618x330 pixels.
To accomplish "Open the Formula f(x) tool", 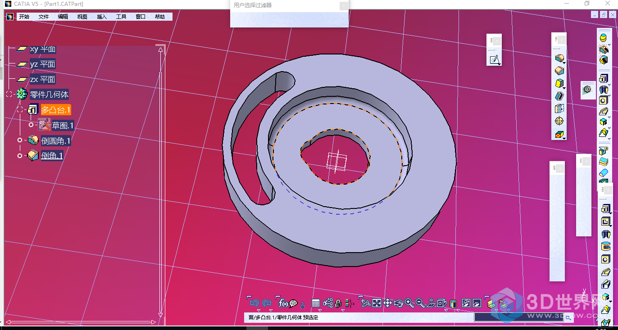I will click(x=283, y=303).
